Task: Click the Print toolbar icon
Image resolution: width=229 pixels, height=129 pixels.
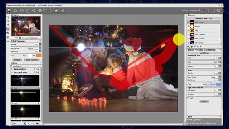Action: coord(34,10)
